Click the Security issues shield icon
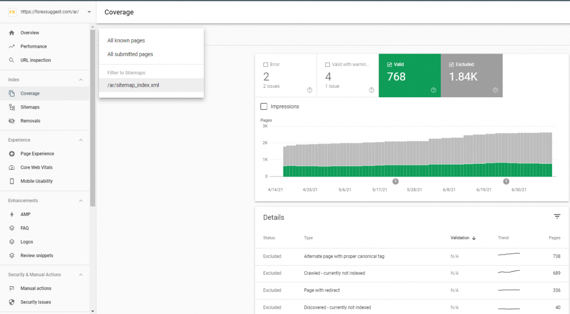The height and width of the screenshot is (314, 570). 12,302
